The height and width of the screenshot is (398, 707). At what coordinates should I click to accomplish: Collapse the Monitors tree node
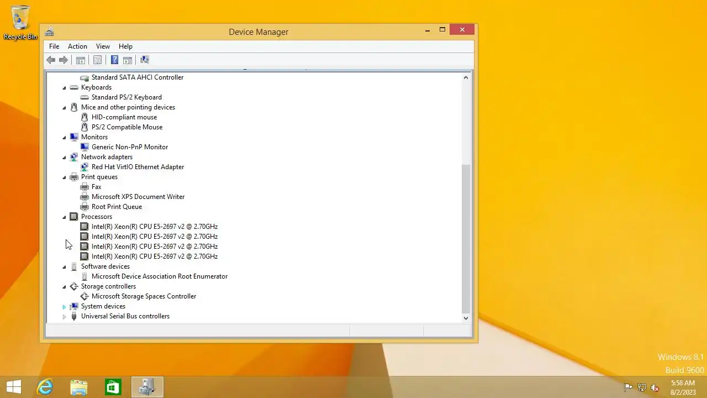64,137
